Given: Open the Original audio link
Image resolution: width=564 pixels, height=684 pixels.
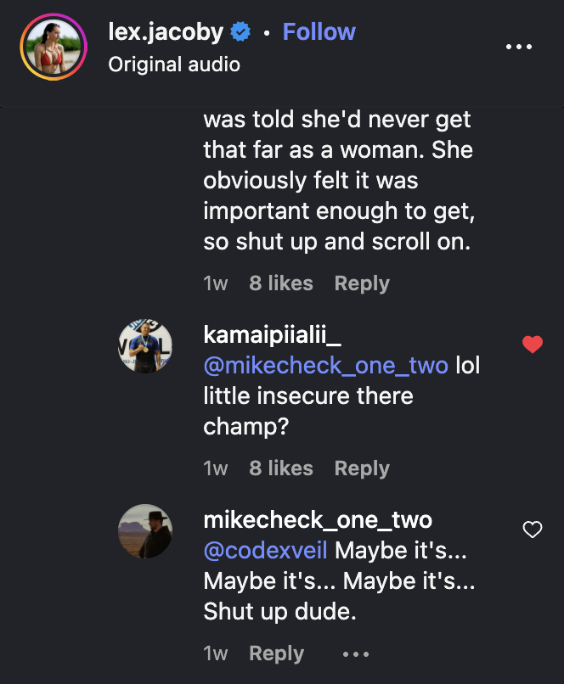Looking at the screenshot, I should [174, 64].
